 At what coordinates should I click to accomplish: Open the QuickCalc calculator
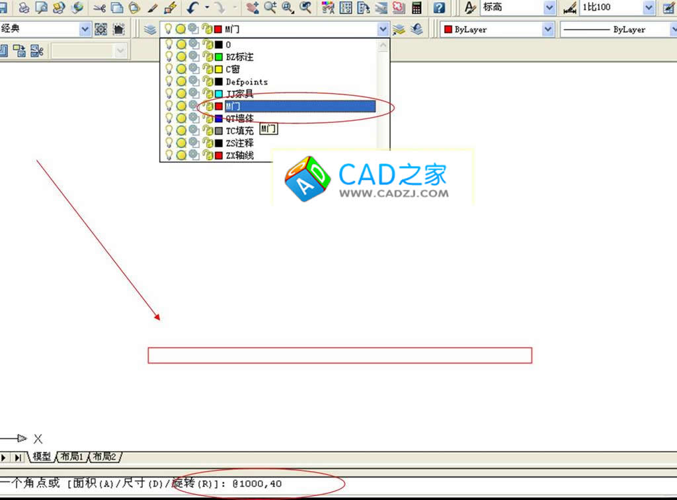417,8
